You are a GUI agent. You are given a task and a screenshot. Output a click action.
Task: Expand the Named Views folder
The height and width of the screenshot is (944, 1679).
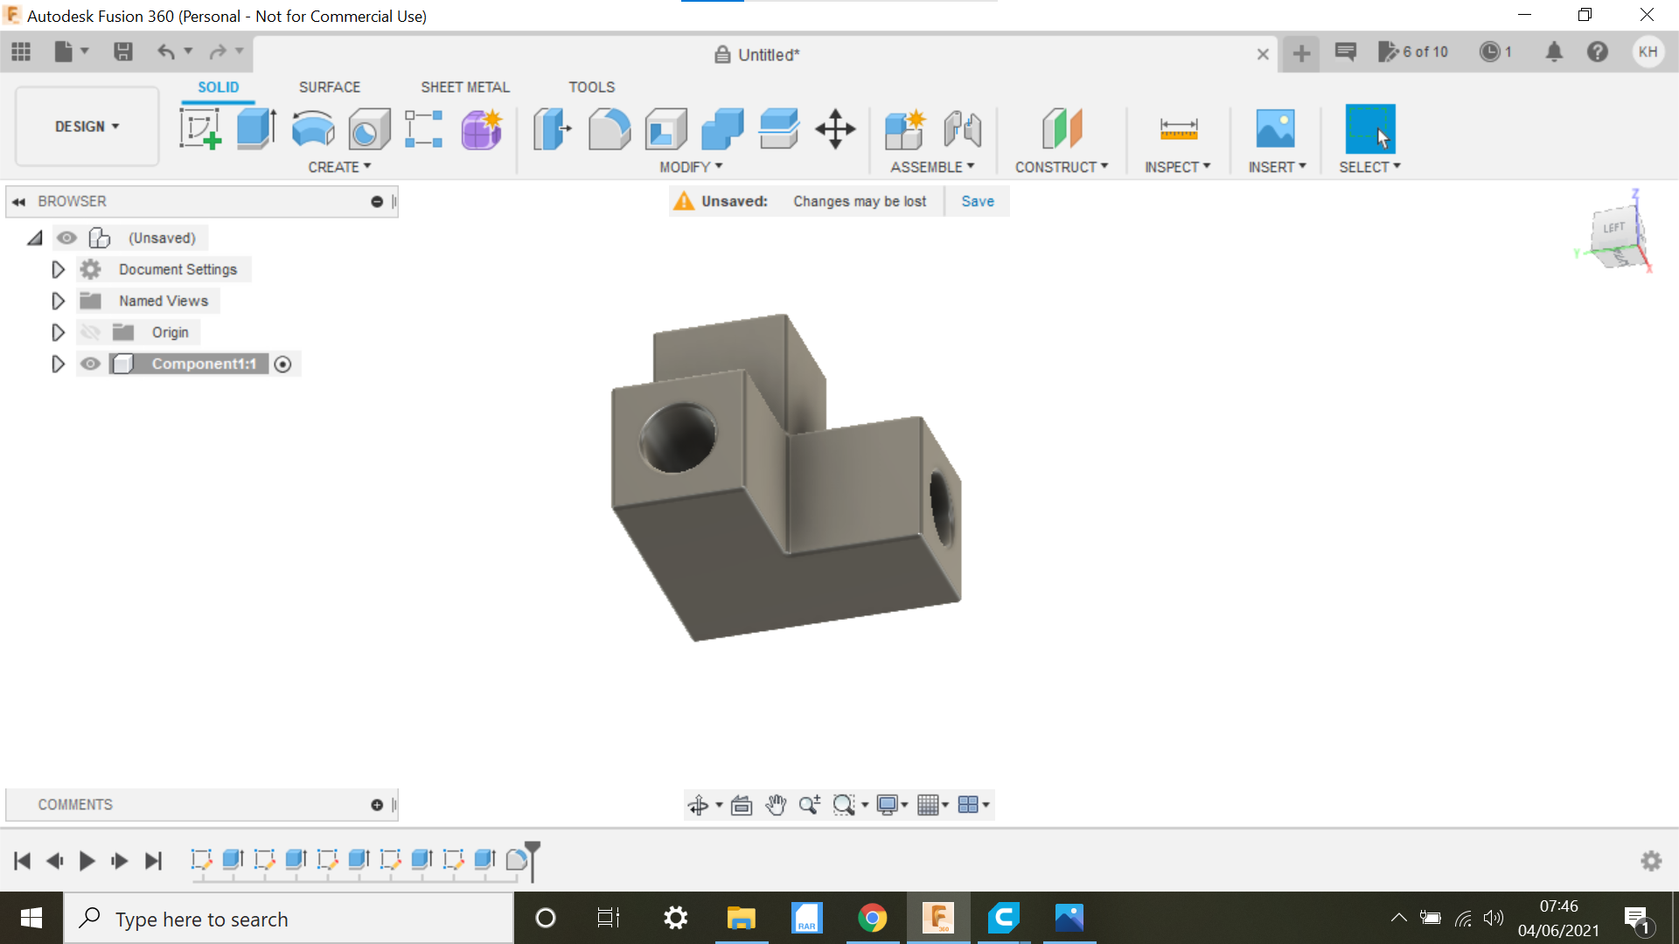click(x=58, y=301)
